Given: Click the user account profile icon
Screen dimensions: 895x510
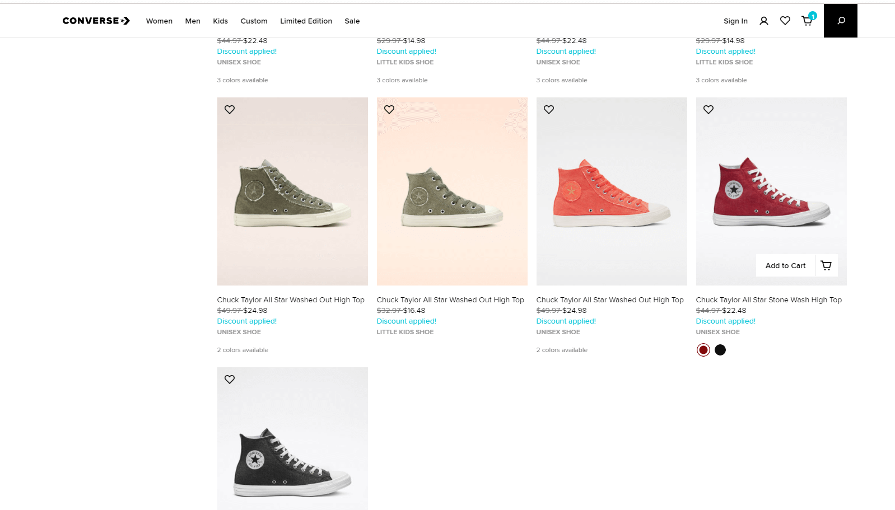Looking at the screenshot, I should 764,21.
